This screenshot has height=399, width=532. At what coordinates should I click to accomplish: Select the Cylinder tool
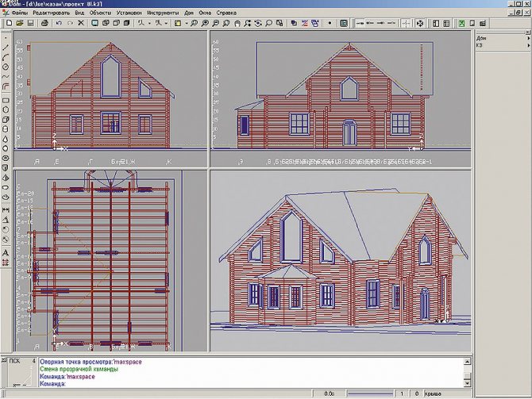(6, 129)
